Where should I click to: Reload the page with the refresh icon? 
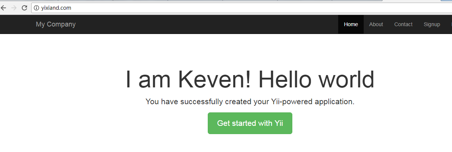point(24,7)
